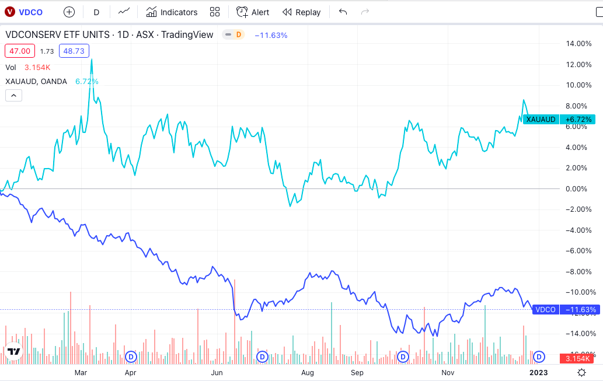Click the Aug label on time axis
This screenshot has height=381, width=603.
pos(308,373)
